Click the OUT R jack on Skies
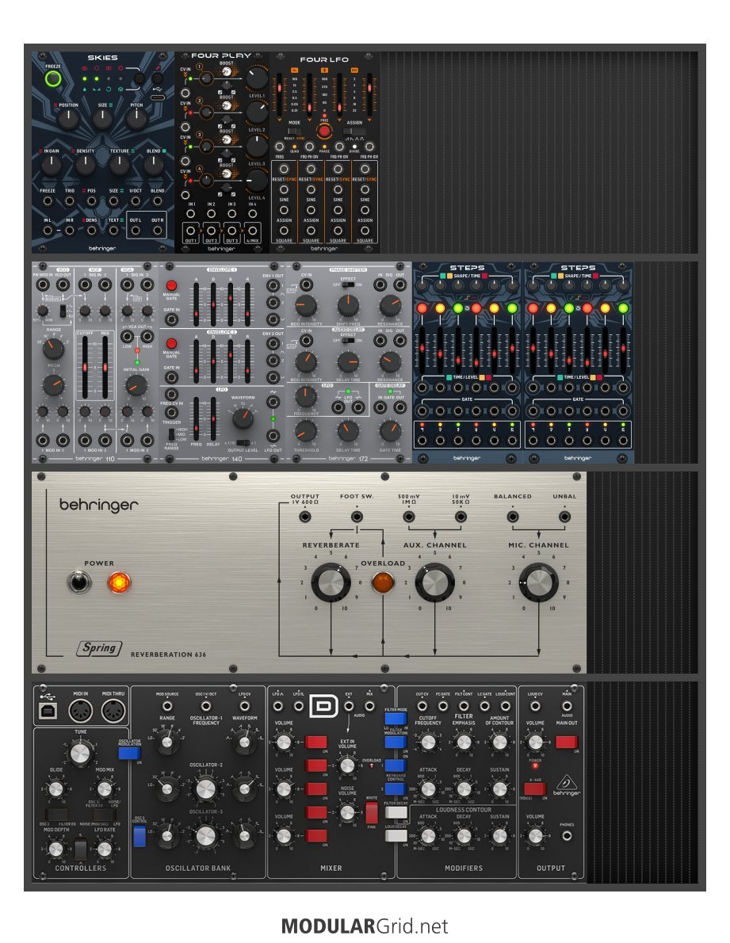The height and width of the screenshot is (943, 730). click(158, 231)
